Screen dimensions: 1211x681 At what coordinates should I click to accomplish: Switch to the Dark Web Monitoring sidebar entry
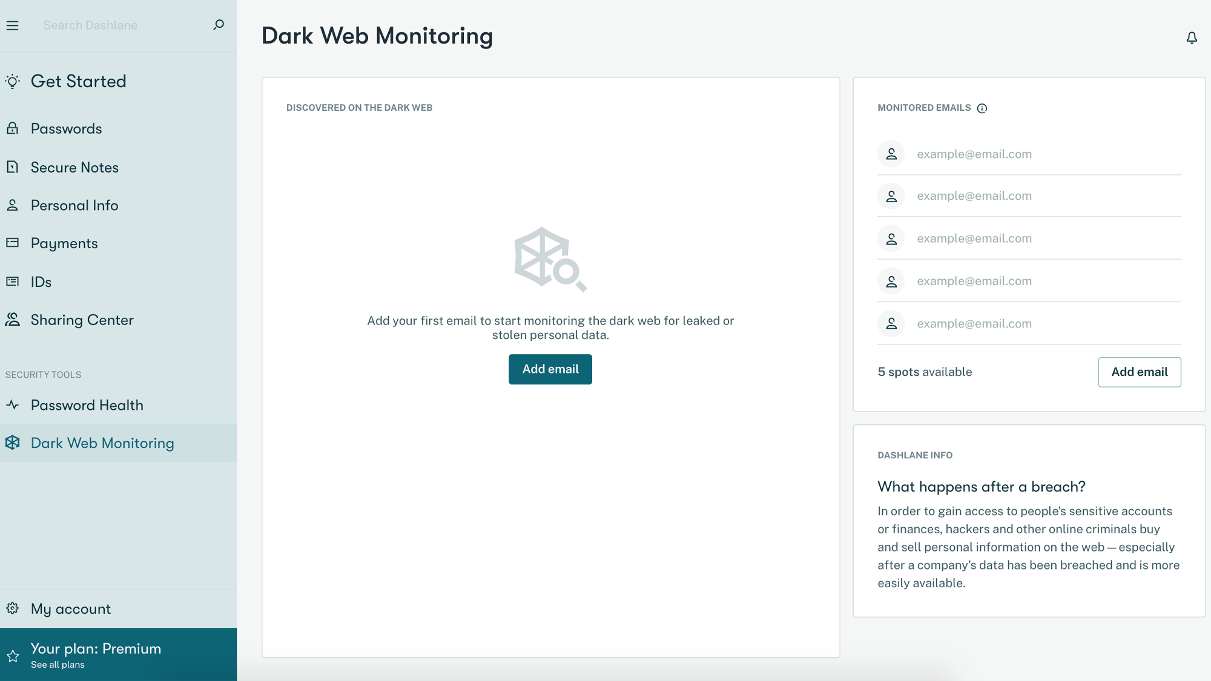102,442
